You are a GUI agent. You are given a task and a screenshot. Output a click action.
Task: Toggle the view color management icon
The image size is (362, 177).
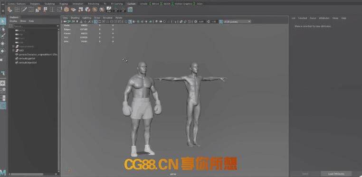coord(221,21)
